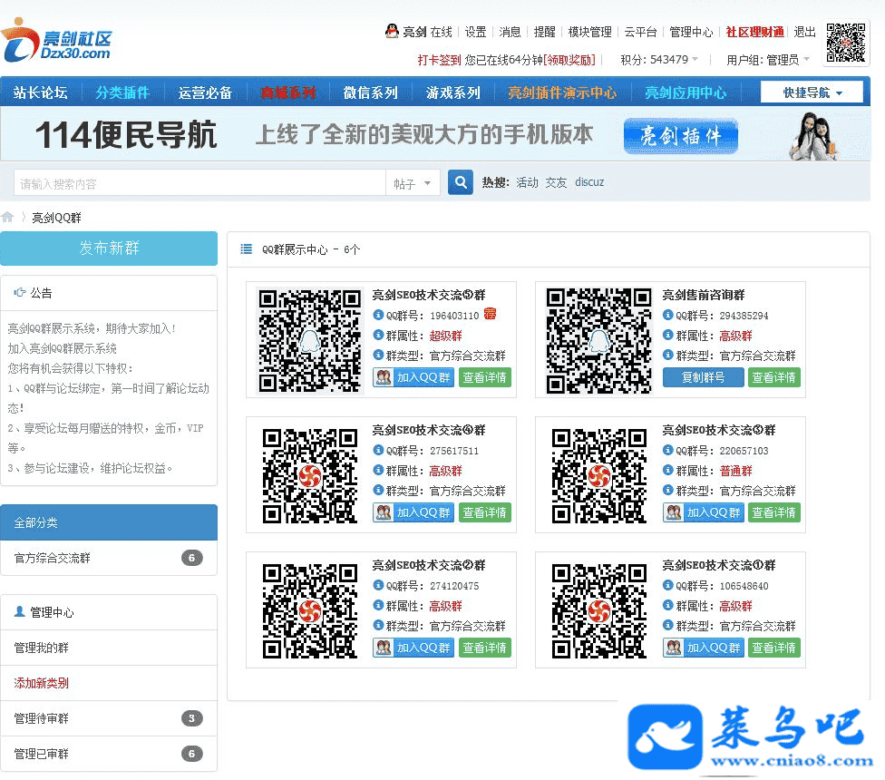Click the blue search magnifier button
Image resolution: width=885 pixels, height=780 pixels.
[x=461, y=183]
